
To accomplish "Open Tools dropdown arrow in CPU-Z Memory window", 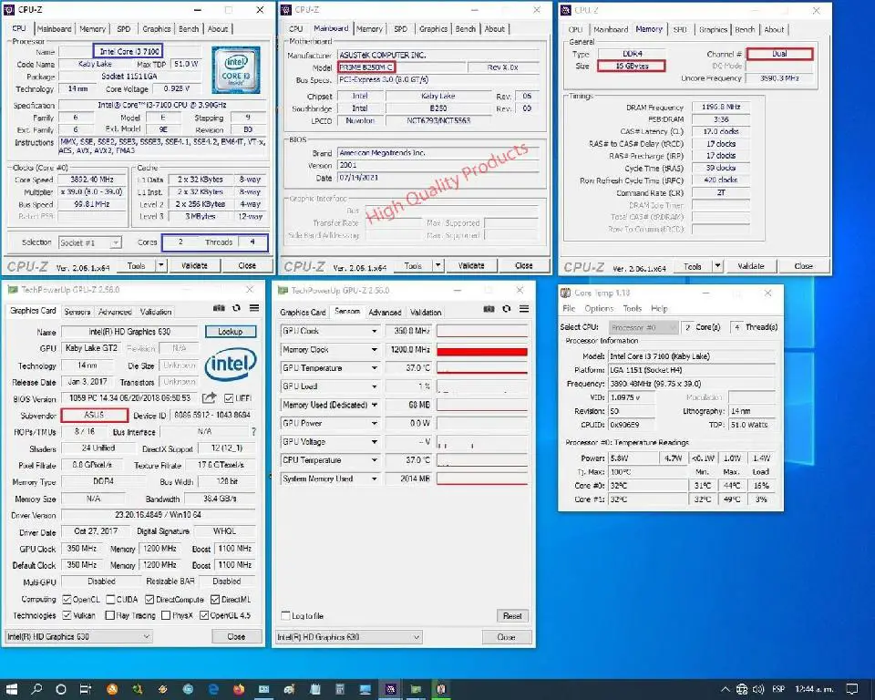I will tap(717, 266).
